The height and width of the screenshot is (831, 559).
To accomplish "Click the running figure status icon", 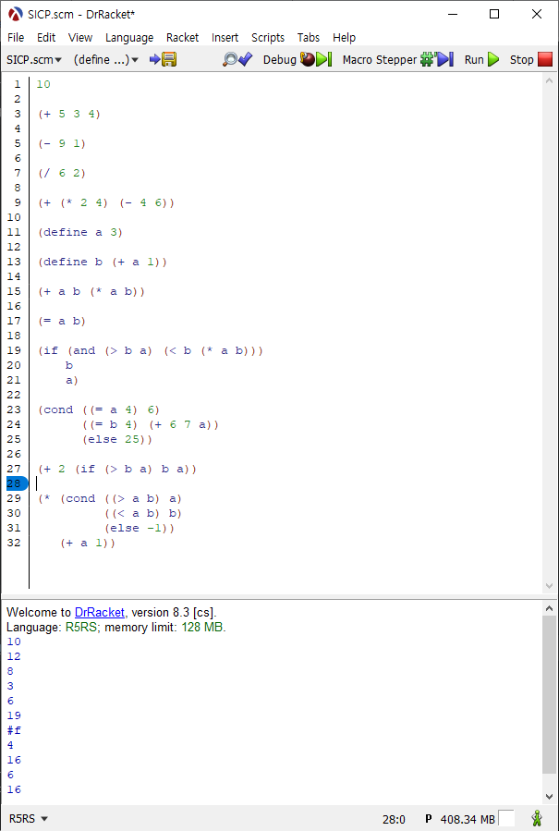I will pos(537,818).
